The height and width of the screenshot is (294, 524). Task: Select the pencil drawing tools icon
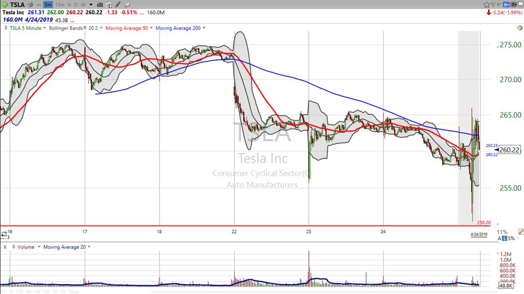118,5
